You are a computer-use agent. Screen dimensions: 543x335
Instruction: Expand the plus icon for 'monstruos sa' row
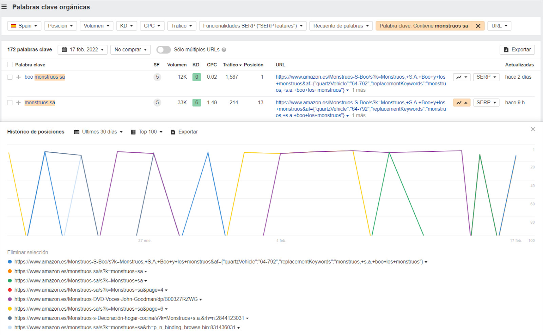(18, 103)
